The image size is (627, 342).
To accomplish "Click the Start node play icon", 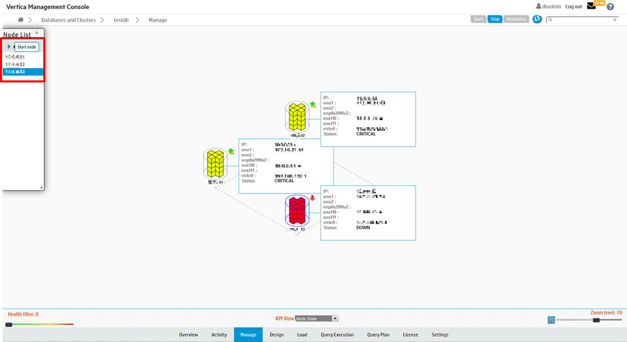I will [9, 47].
